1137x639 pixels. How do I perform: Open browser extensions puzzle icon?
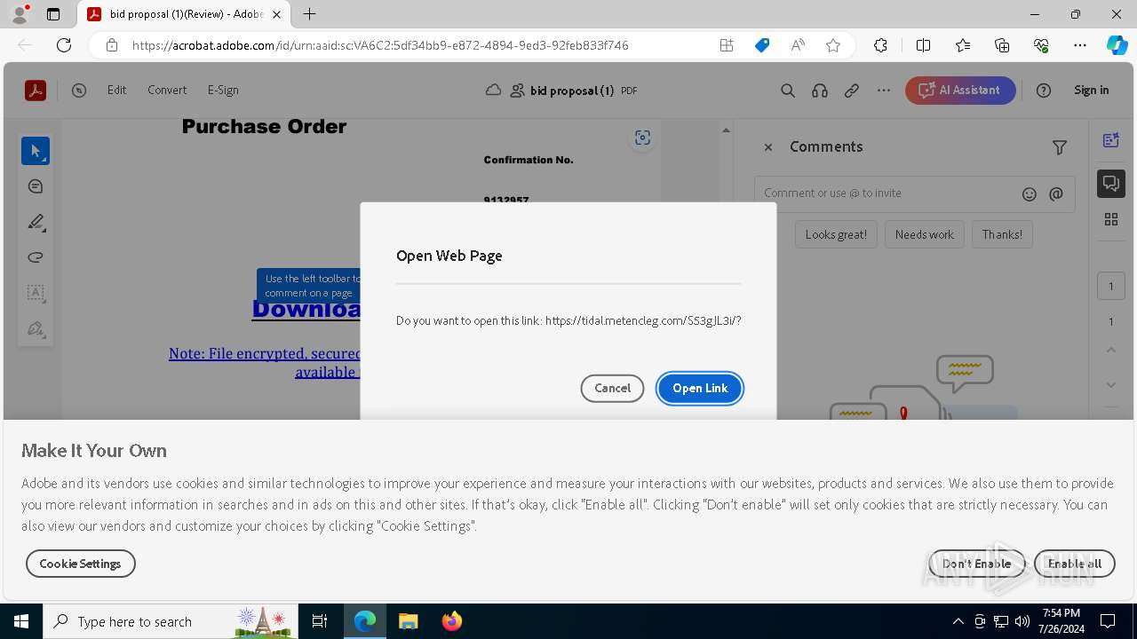880,45
